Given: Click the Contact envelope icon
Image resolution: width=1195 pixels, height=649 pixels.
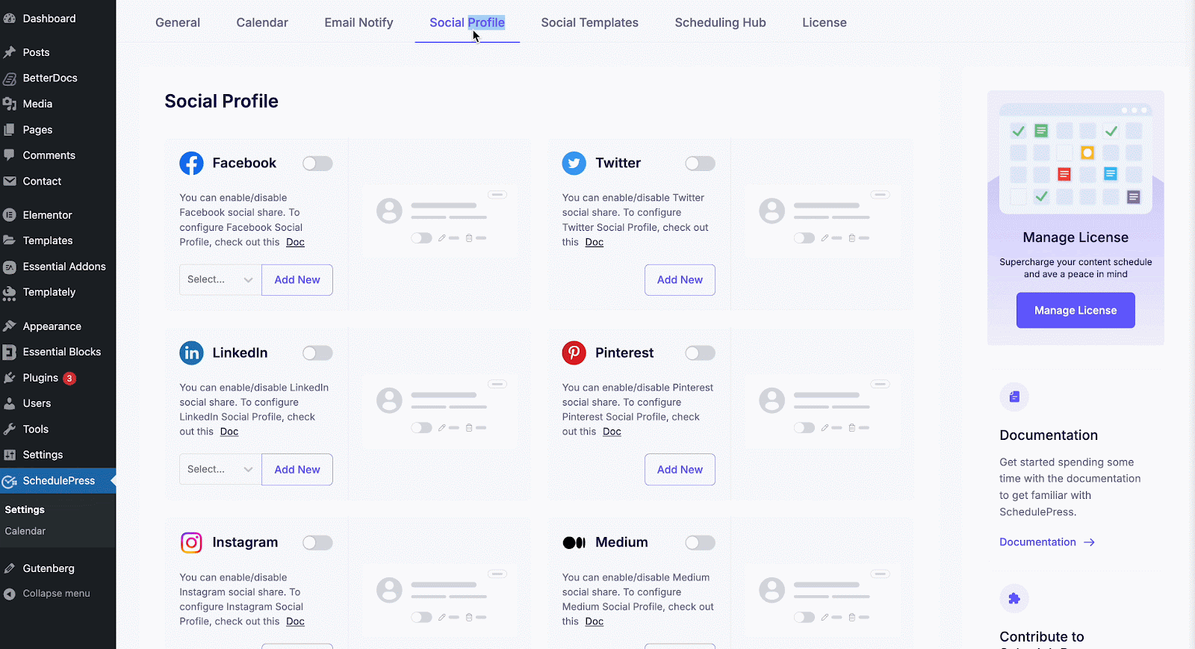Looking at the screenshot, I should [10, 181].
